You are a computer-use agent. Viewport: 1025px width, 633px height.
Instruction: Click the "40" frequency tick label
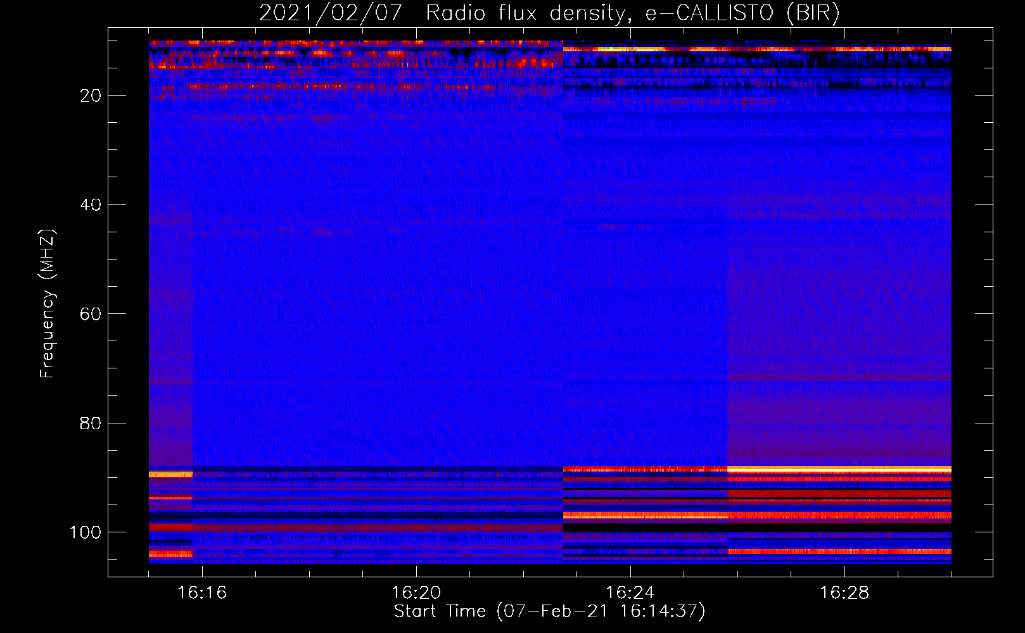click(91, 205)
